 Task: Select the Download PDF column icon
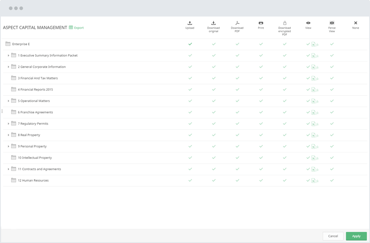point(237,23)
